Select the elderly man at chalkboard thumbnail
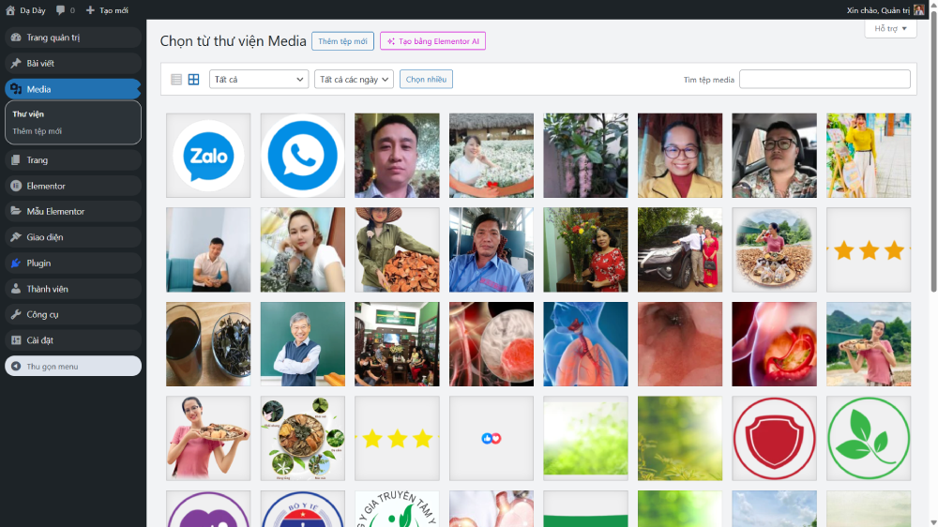 303,344
